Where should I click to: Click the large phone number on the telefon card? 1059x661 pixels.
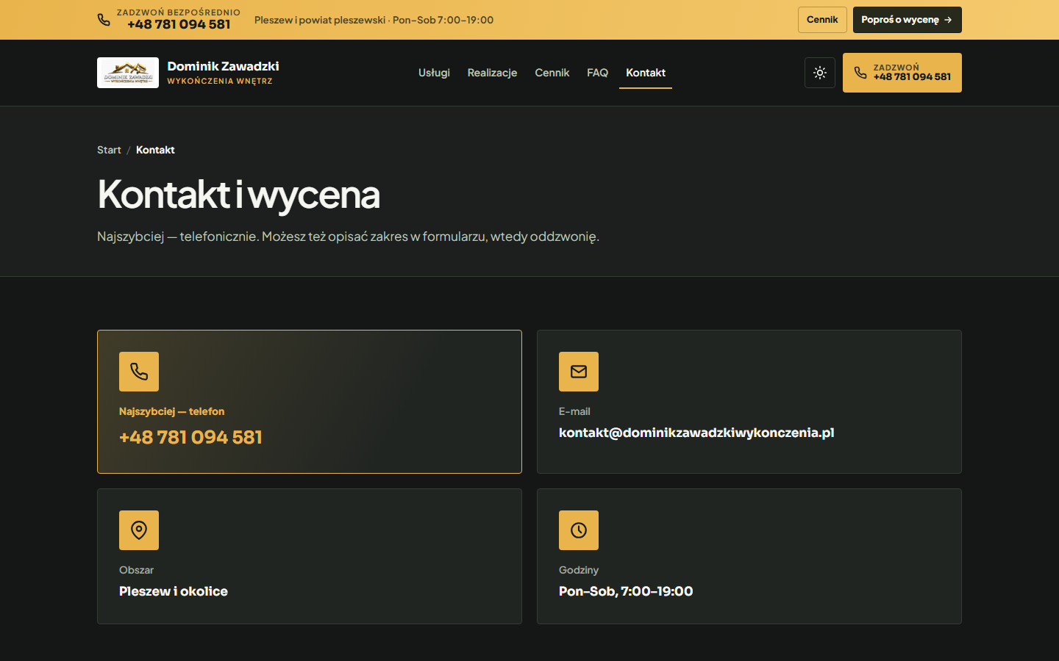point(190,437)
